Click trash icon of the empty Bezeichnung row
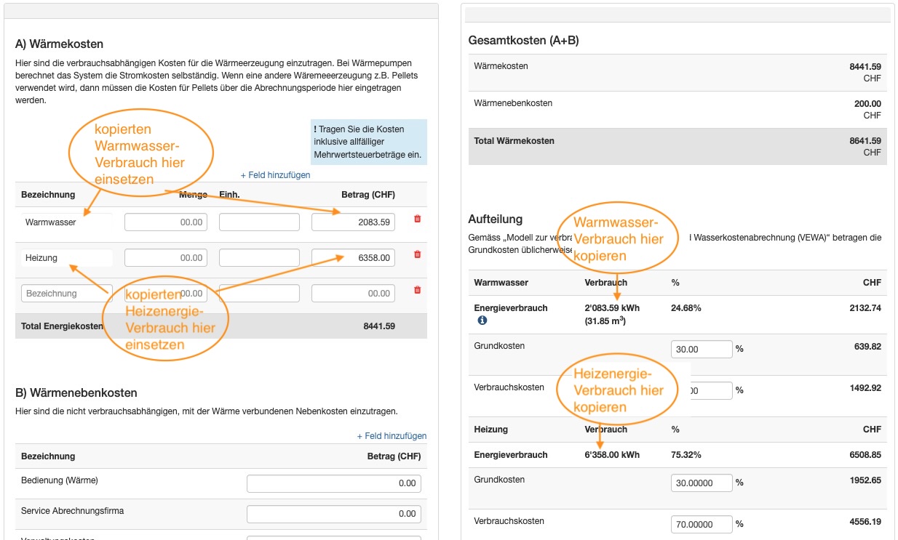 click(x=417, y=290)
